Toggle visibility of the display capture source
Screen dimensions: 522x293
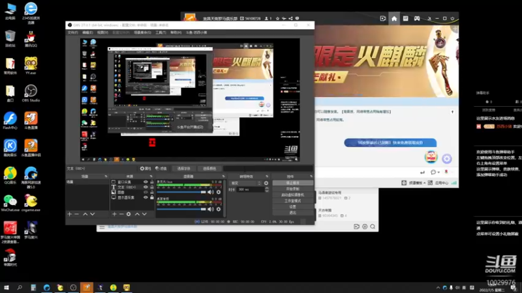[x=146, y=197]
